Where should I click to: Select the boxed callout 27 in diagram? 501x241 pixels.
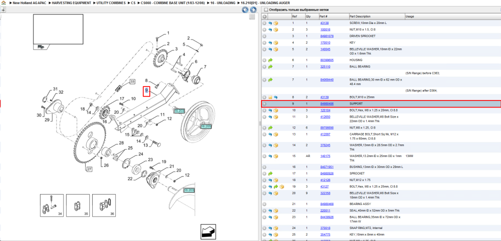point(89,169)
